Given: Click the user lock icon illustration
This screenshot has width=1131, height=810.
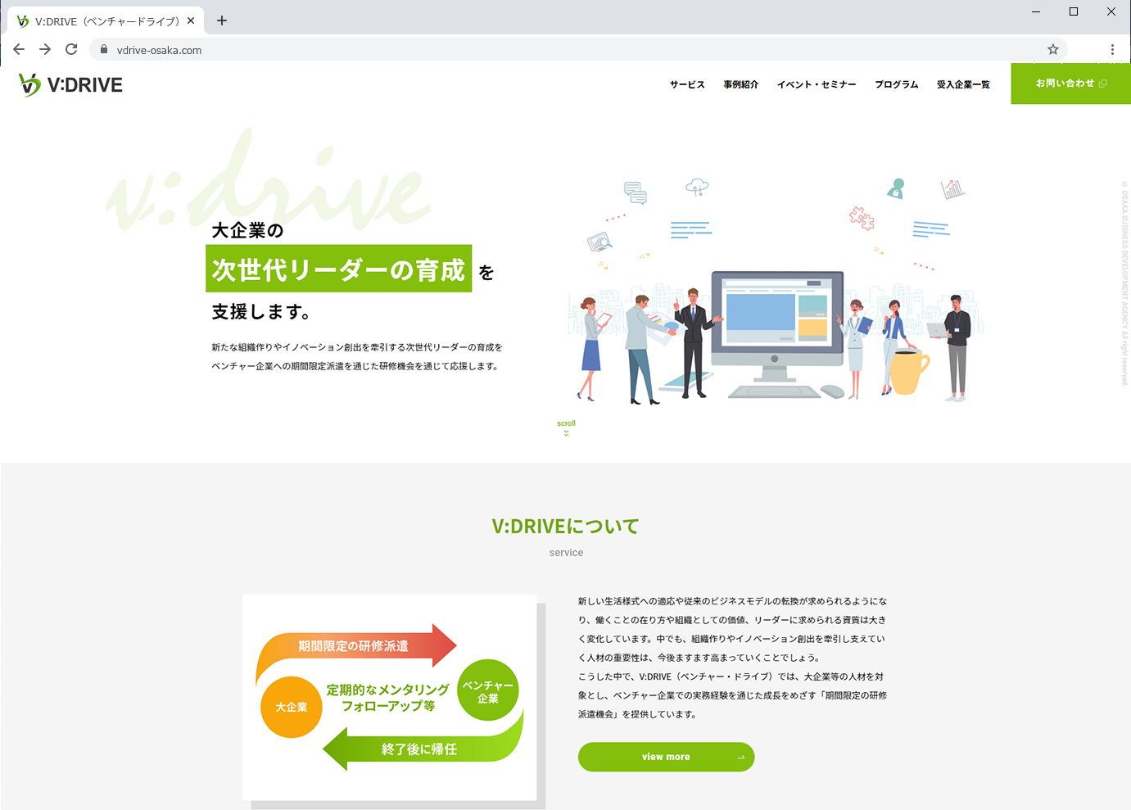Looking at the screenshot, I should [896, 189].
